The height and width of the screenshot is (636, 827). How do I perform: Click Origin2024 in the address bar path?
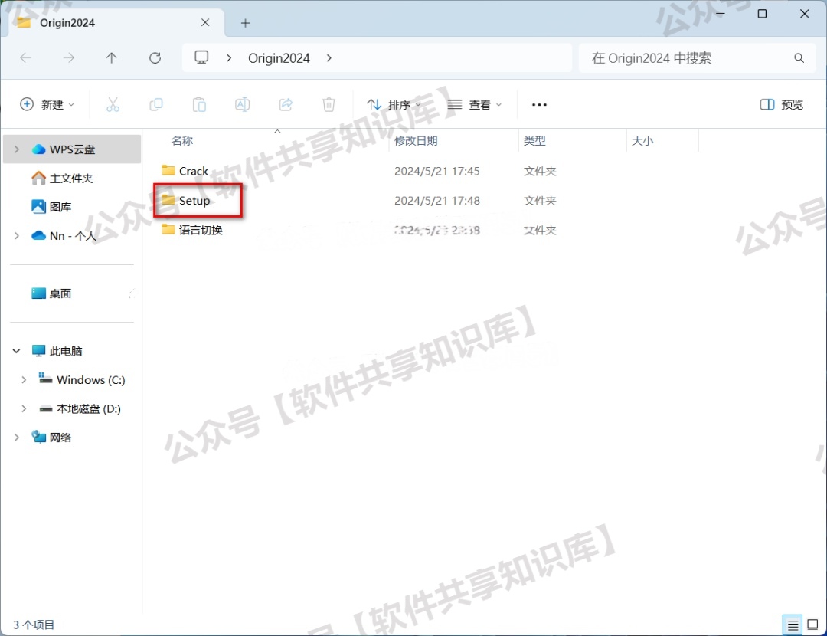coord(279,58)
